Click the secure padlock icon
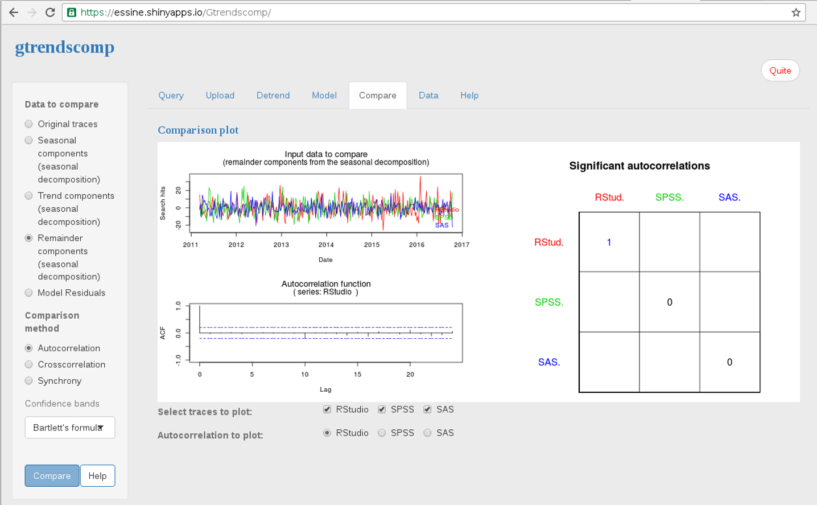Viewport: 817px width, 505px height. coord(72,13)
